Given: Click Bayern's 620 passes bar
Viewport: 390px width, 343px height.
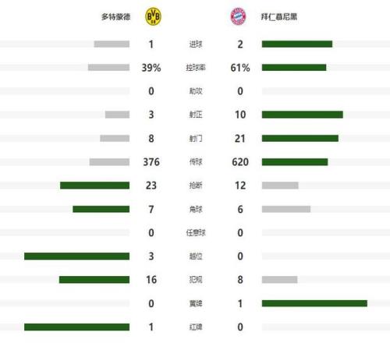Looking at the screenshot, I should [295, 162].
